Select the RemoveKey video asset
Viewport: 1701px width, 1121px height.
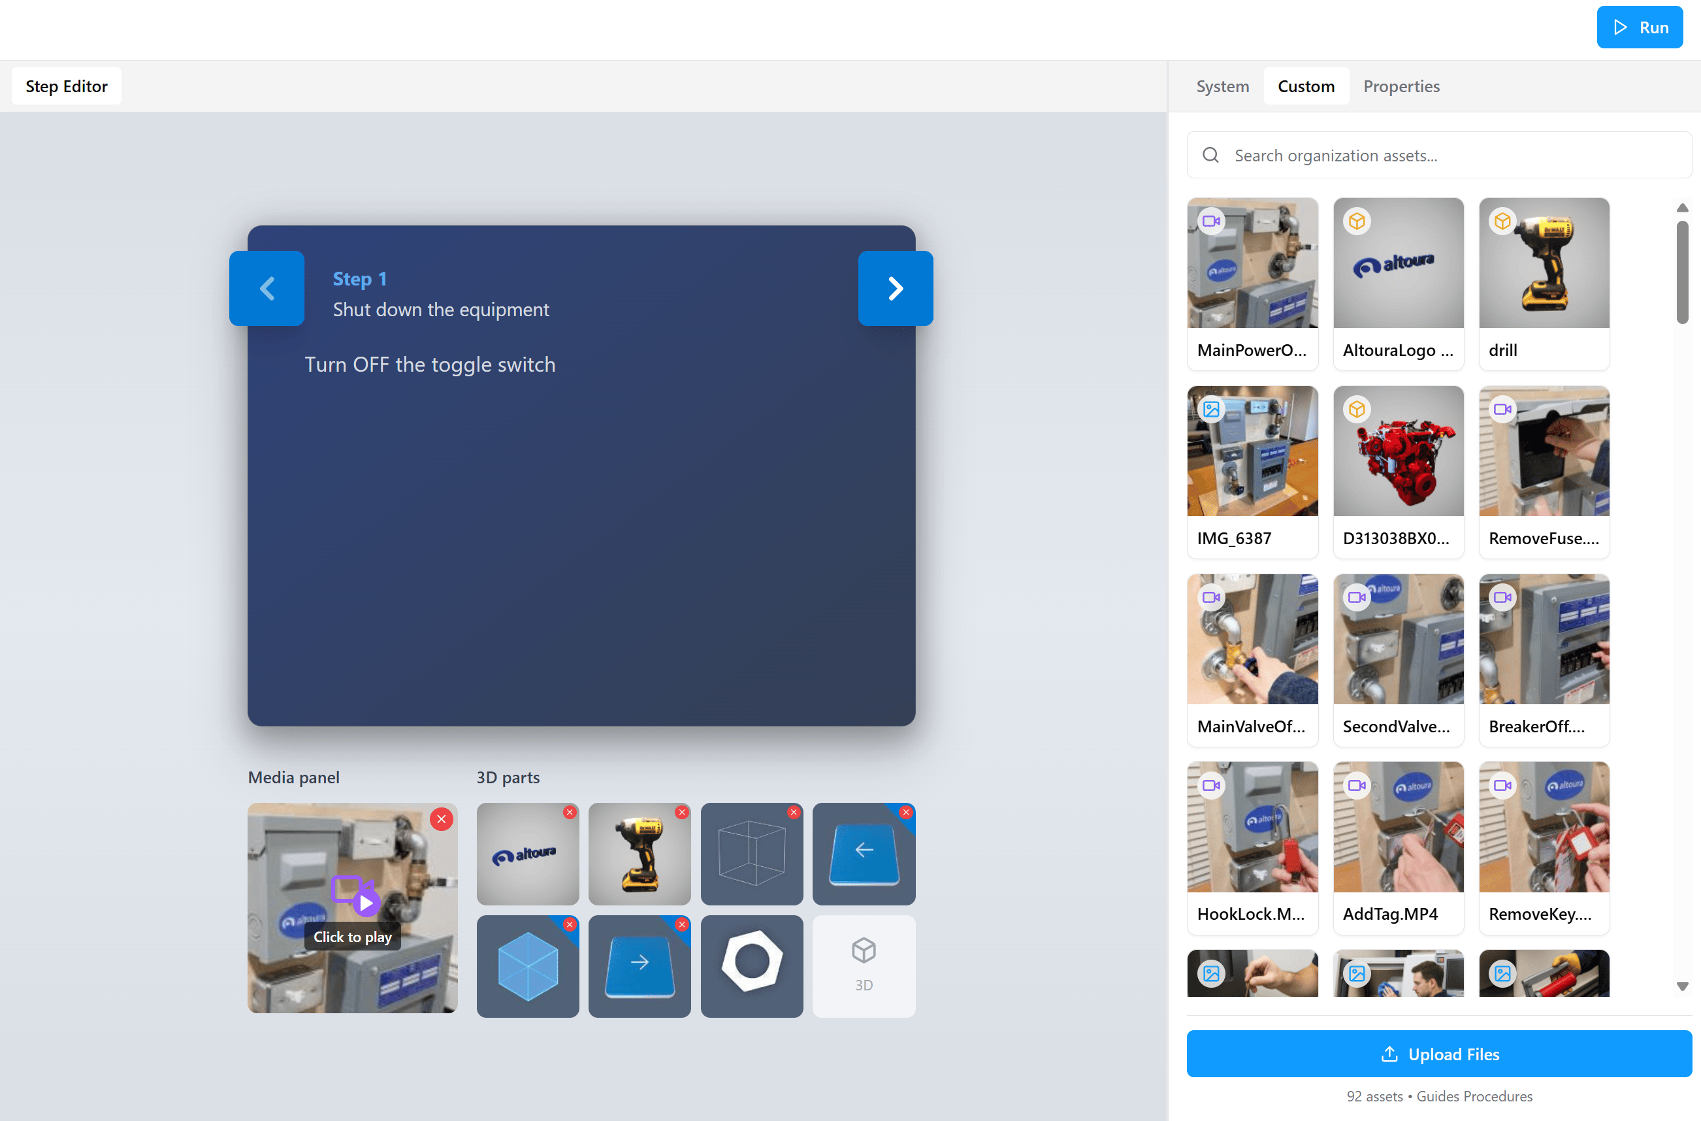coord(1544,848)
